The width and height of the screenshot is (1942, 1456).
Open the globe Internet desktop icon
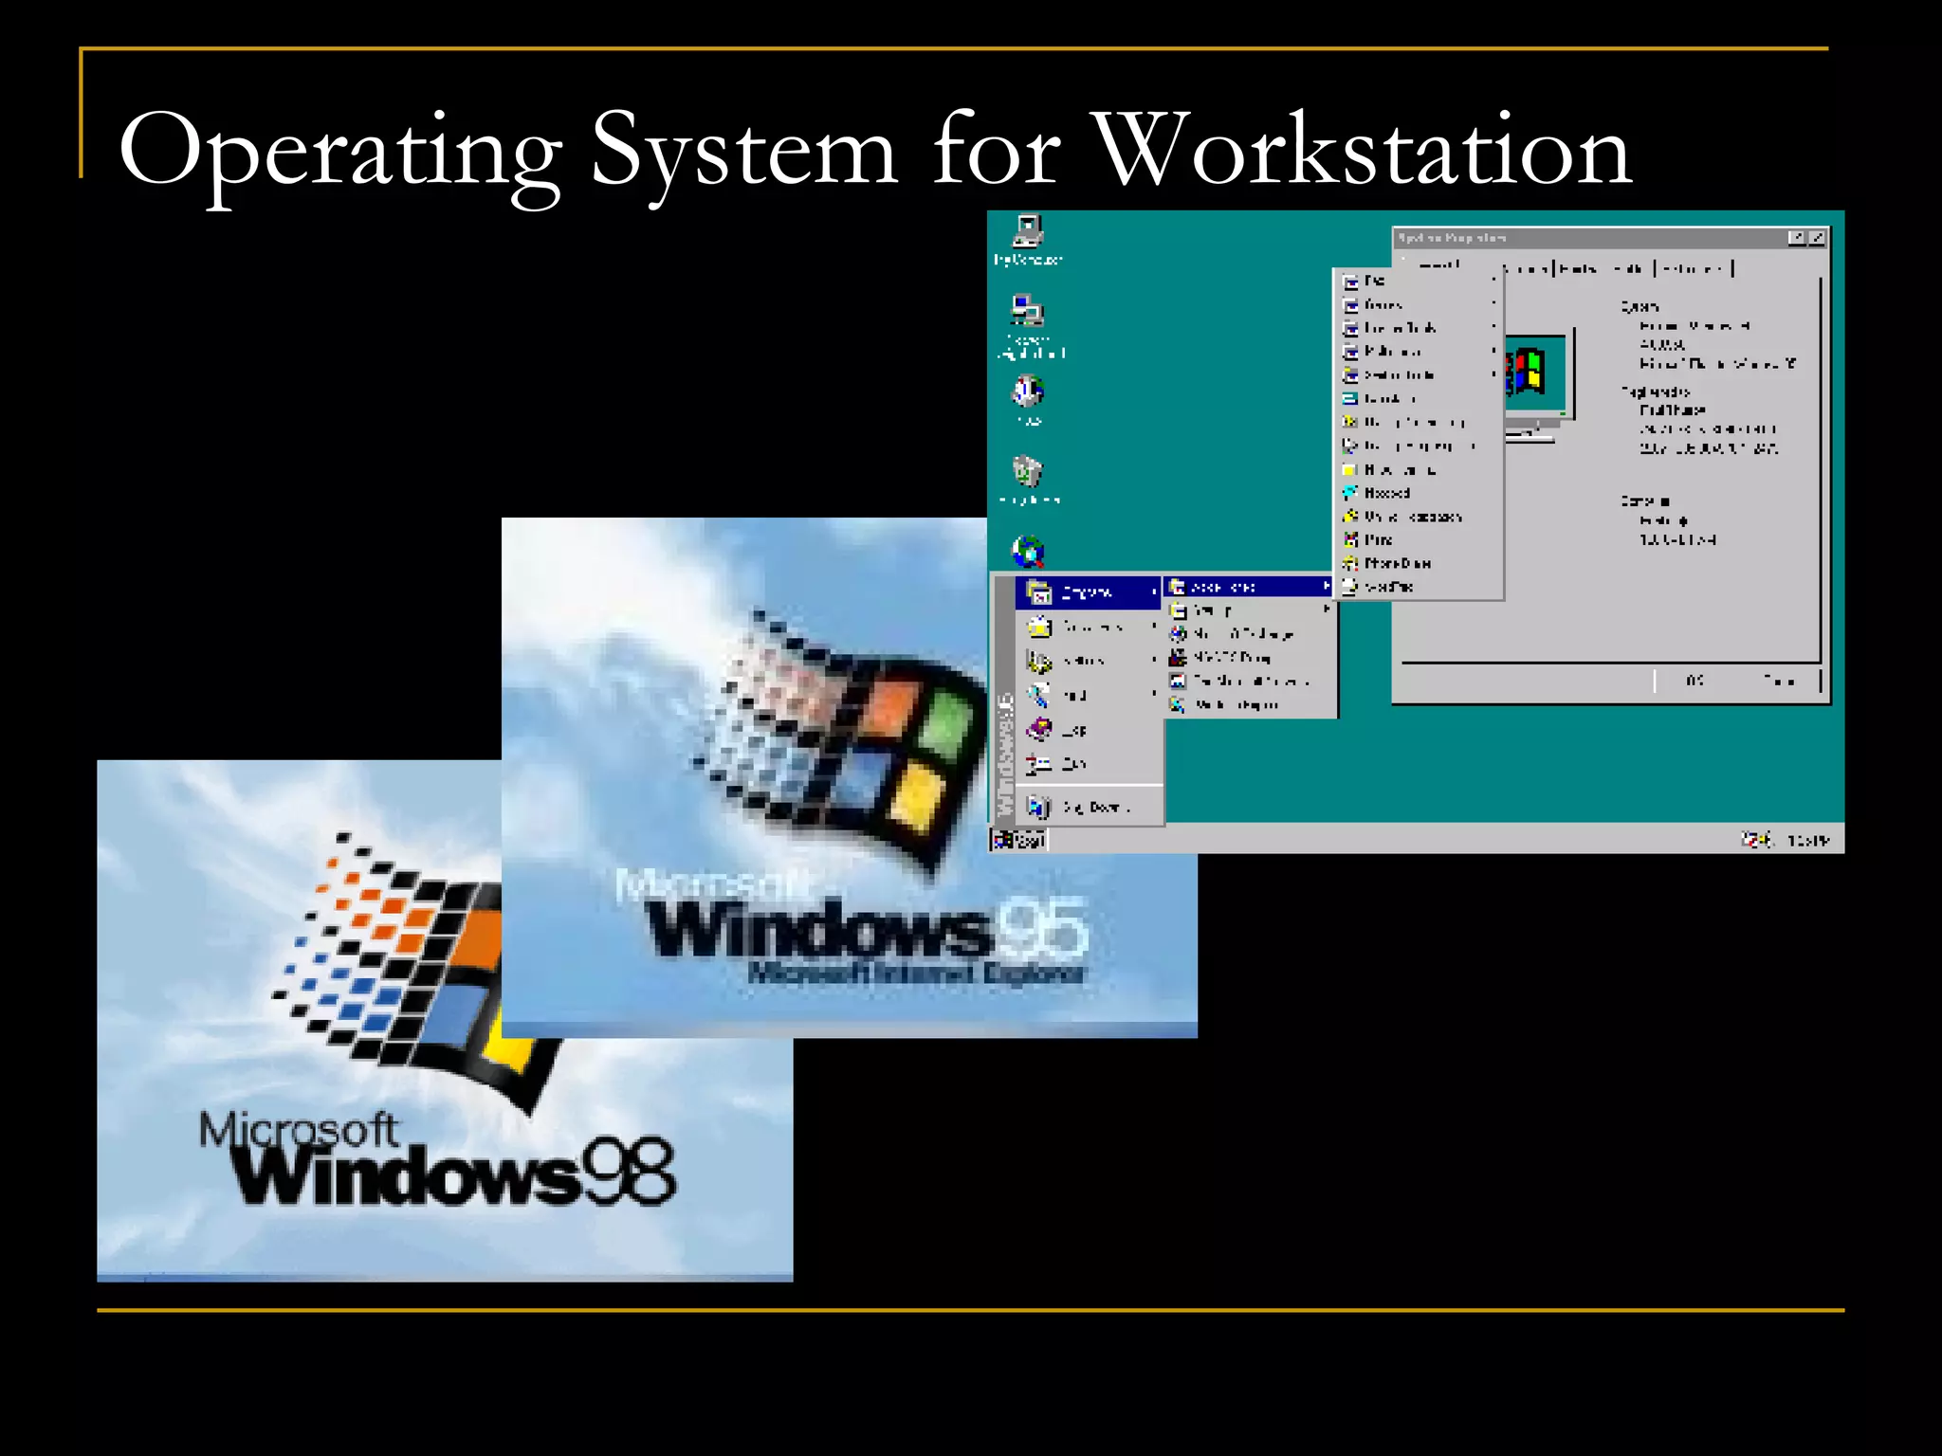pyautogui.click(x=1028, y=551)
